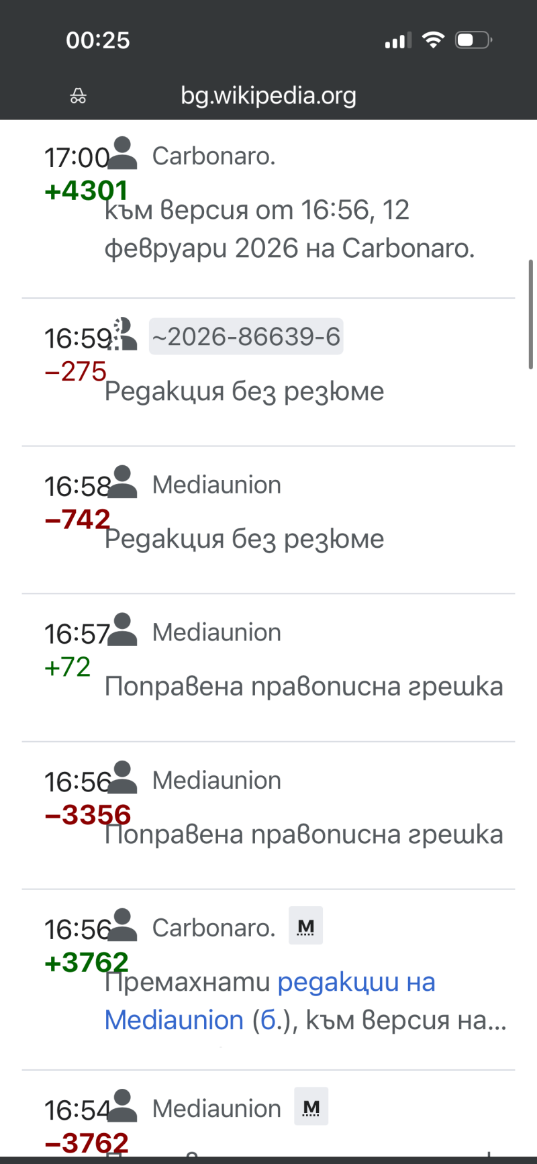This screenshot has height=1164, width=537.
Task: Tap user icon for Mediaunion's 16:58 edit
Action: click(x=123, y=482)
